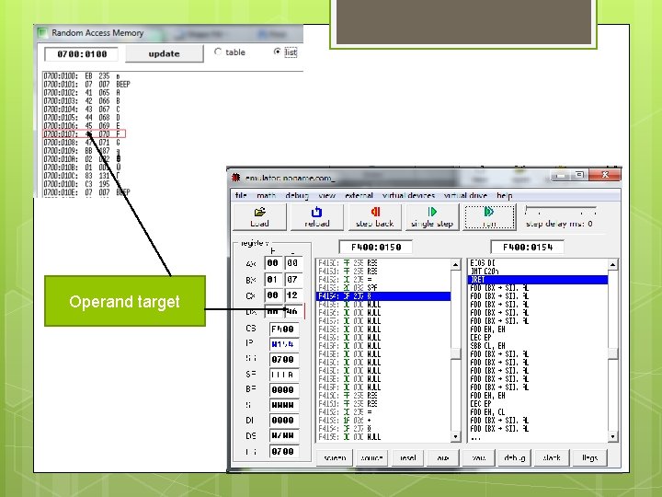The height and width of the screenshot is (497, 662).
Task: Select RAM row 0700:0101 BEEP
Action: (87, 84)
